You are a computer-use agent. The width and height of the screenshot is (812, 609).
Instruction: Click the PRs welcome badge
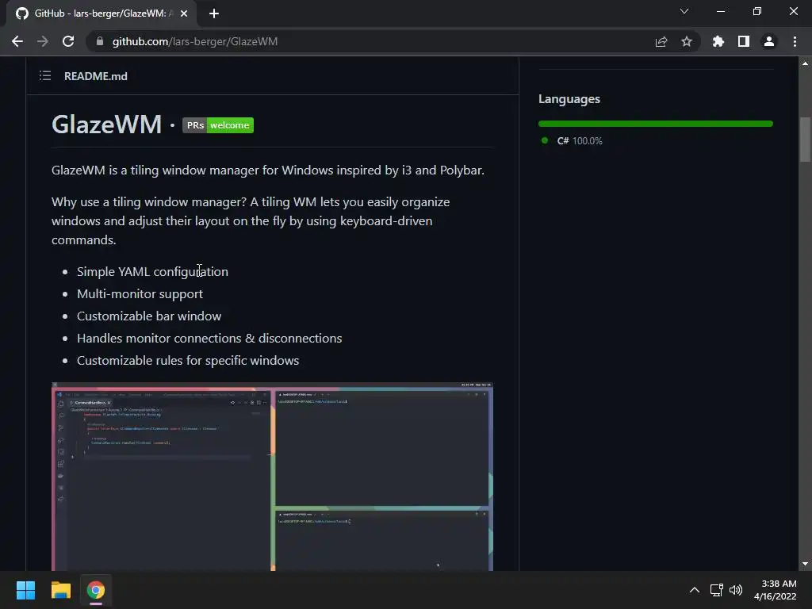click(218, 125)
